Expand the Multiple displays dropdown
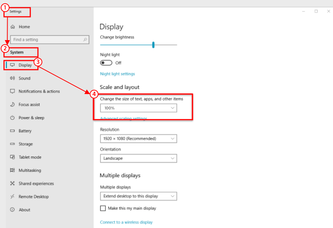This screenshot has width=333, height=228. pyautogui.click(x=138, y=196)
